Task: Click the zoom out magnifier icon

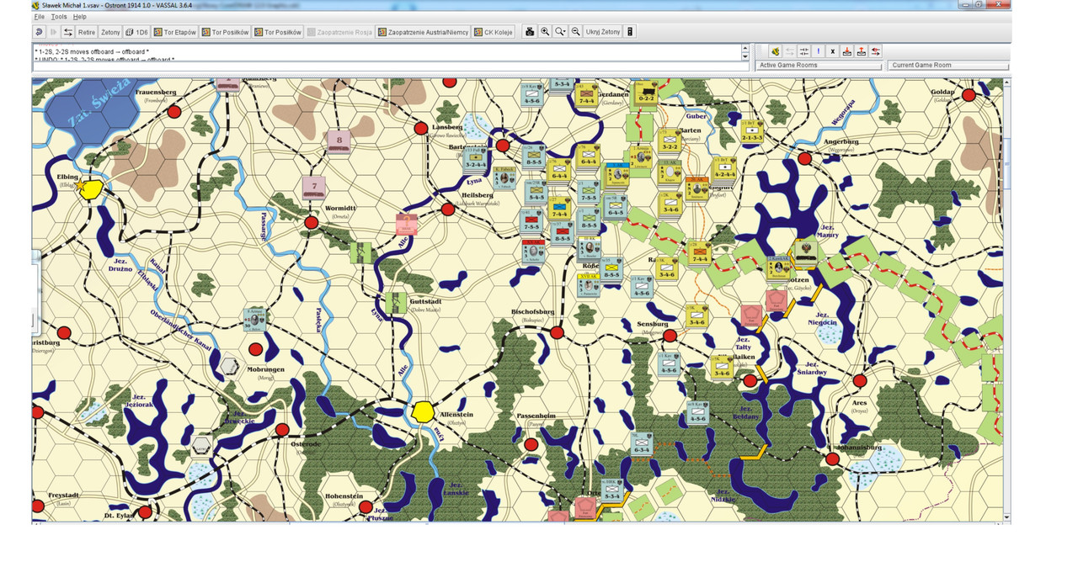Action: (x=575, y=32)
